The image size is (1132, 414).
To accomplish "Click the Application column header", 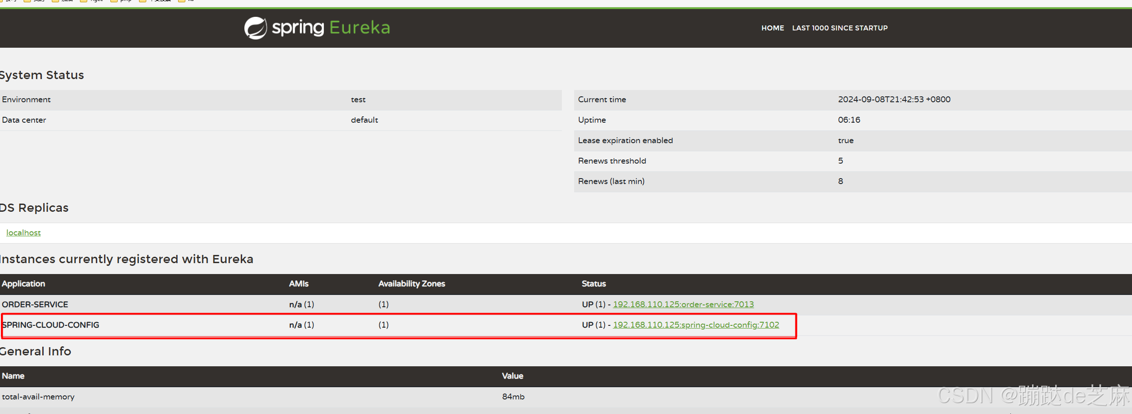I will [23, 284].
